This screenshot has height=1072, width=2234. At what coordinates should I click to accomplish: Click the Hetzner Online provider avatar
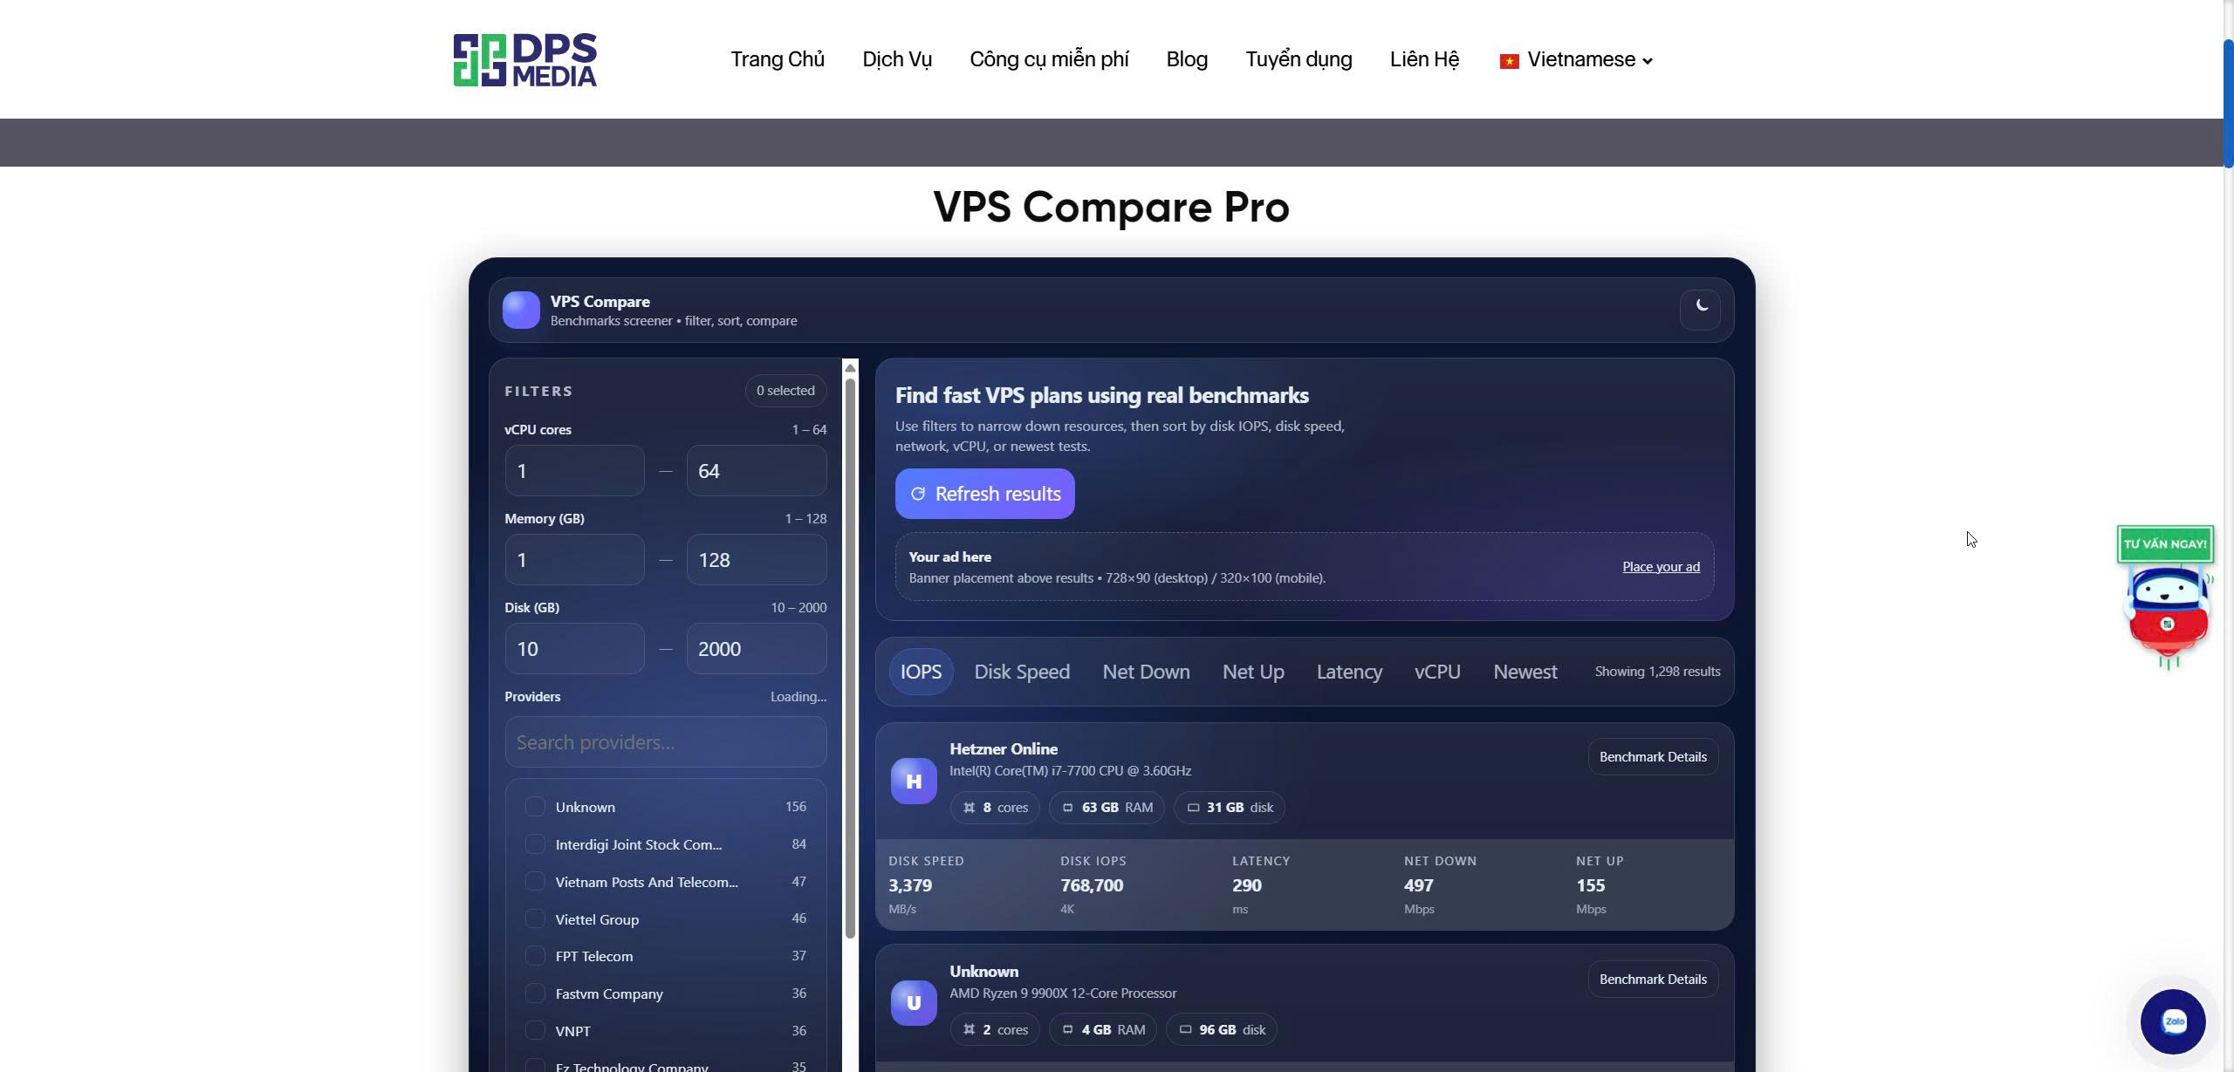[x=912, y=780]
